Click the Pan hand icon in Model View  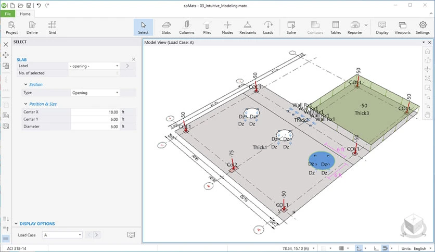click(428, 115)
